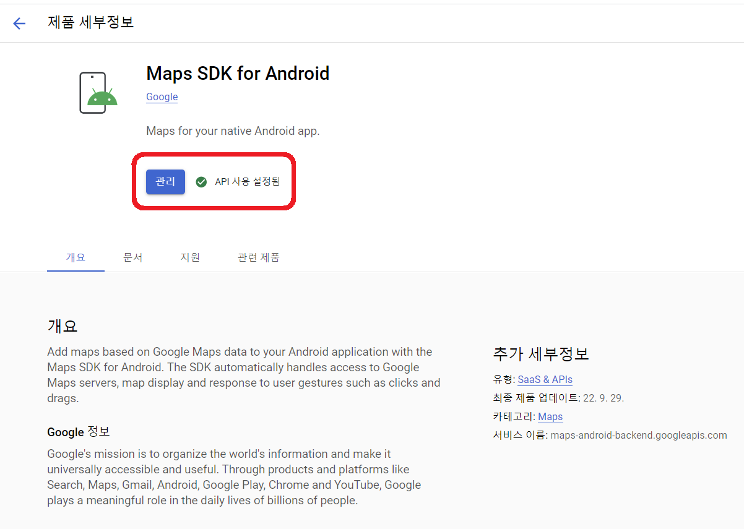This screenshot has width=744, height=529.
Task: Select the 개요 tab
Action: tap(76, 257)
